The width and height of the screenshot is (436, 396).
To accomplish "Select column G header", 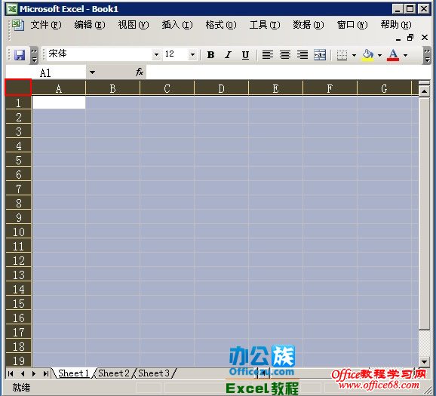I will [384, 88].
